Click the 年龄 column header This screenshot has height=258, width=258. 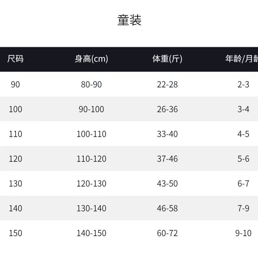tap(241, 59)
